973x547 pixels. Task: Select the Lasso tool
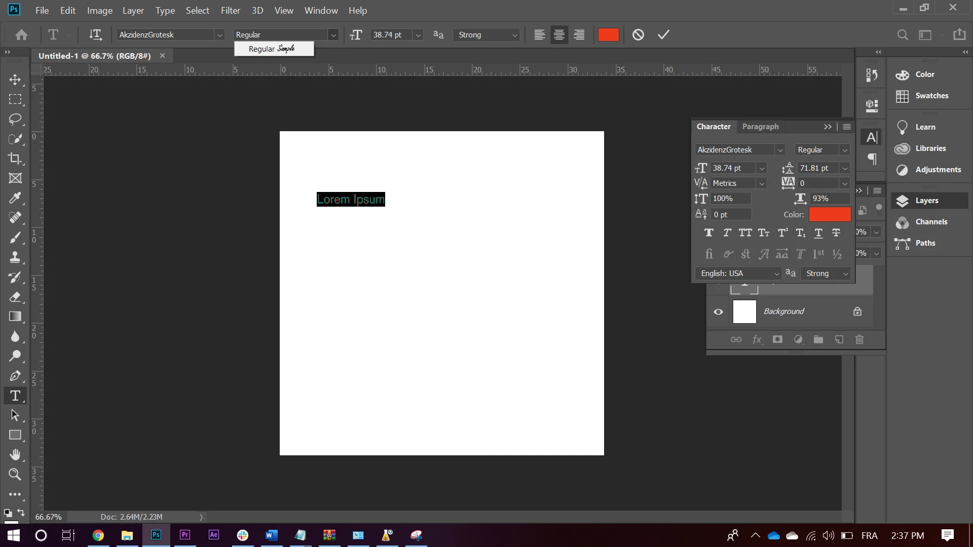pos(15,119)
